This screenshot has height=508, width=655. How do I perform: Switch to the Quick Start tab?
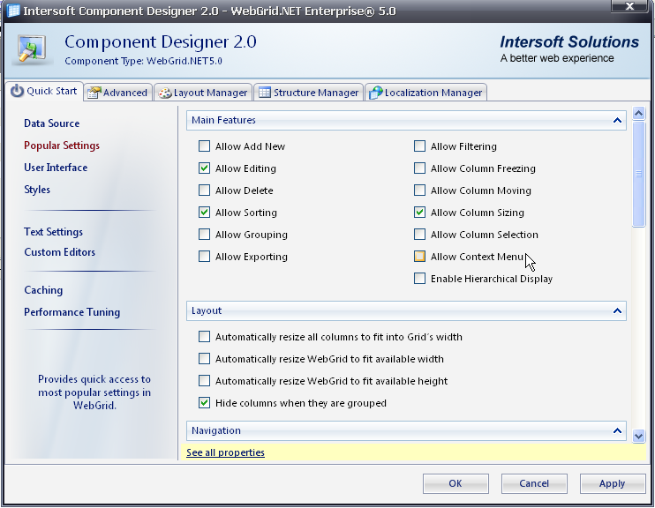(44, 91)
